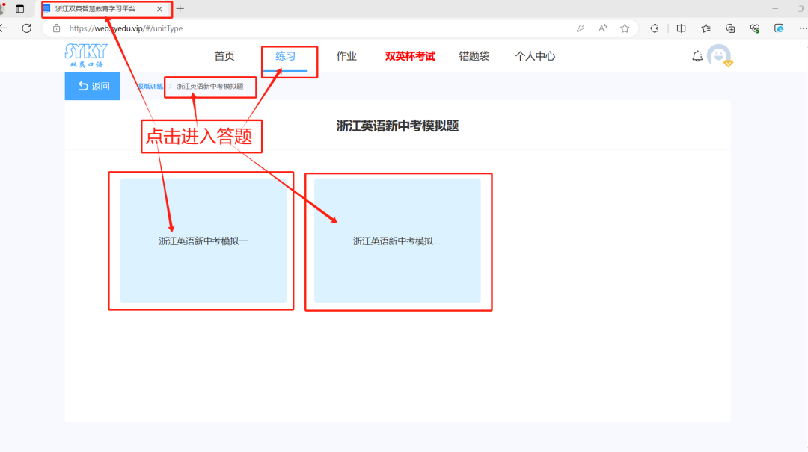Click the 报纸训练 breadcrumb link
This screenshot has width=808, height=452.
pos(150,87)
